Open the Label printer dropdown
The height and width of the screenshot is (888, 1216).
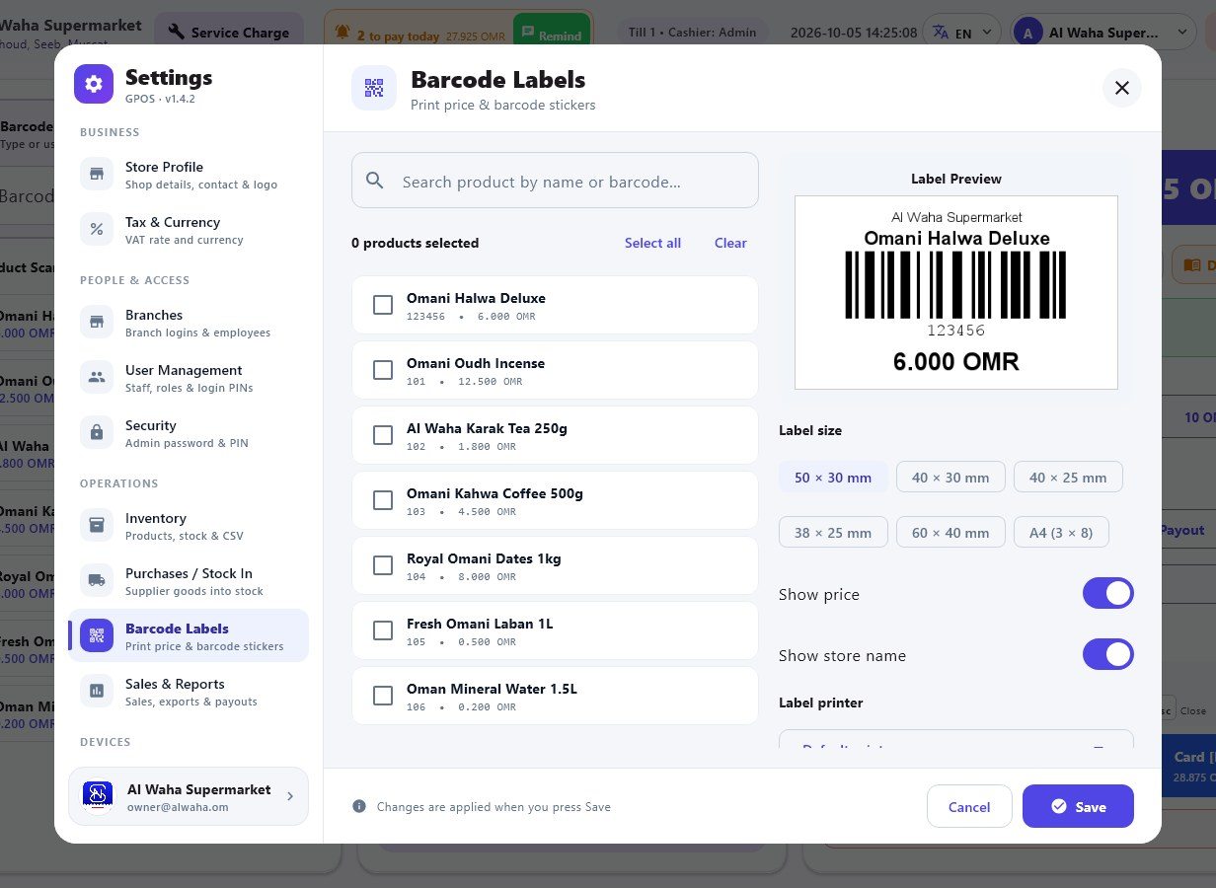(955, 739)
